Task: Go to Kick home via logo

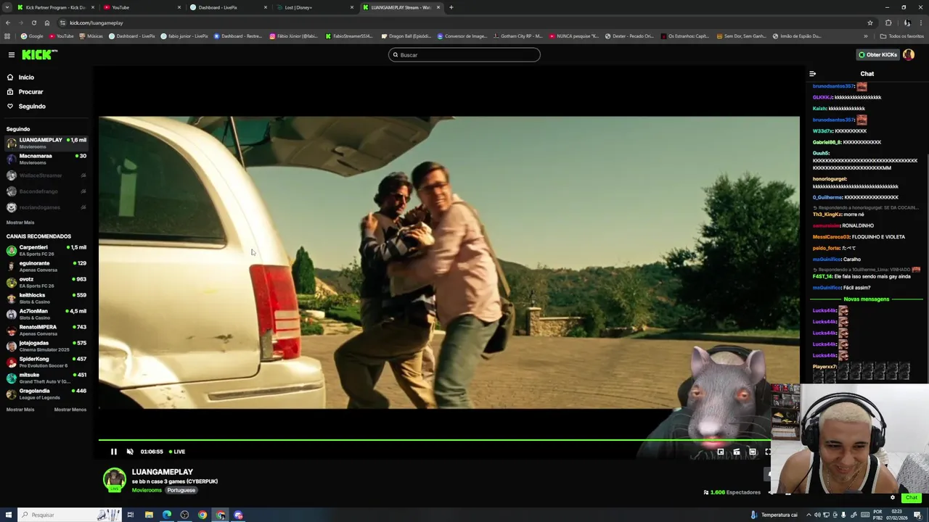Action: 39,55
